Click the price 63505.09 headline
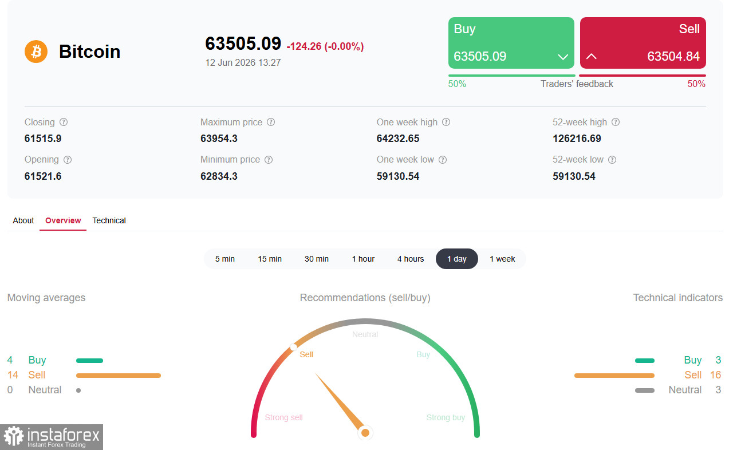The image size is (733, 450). click(x=243, y=44)
